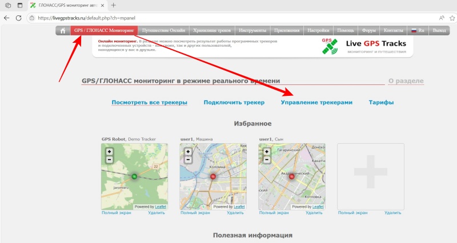Open the Ru language selector
The width and height of the screenshot is (457, 243).
point(417,30)
